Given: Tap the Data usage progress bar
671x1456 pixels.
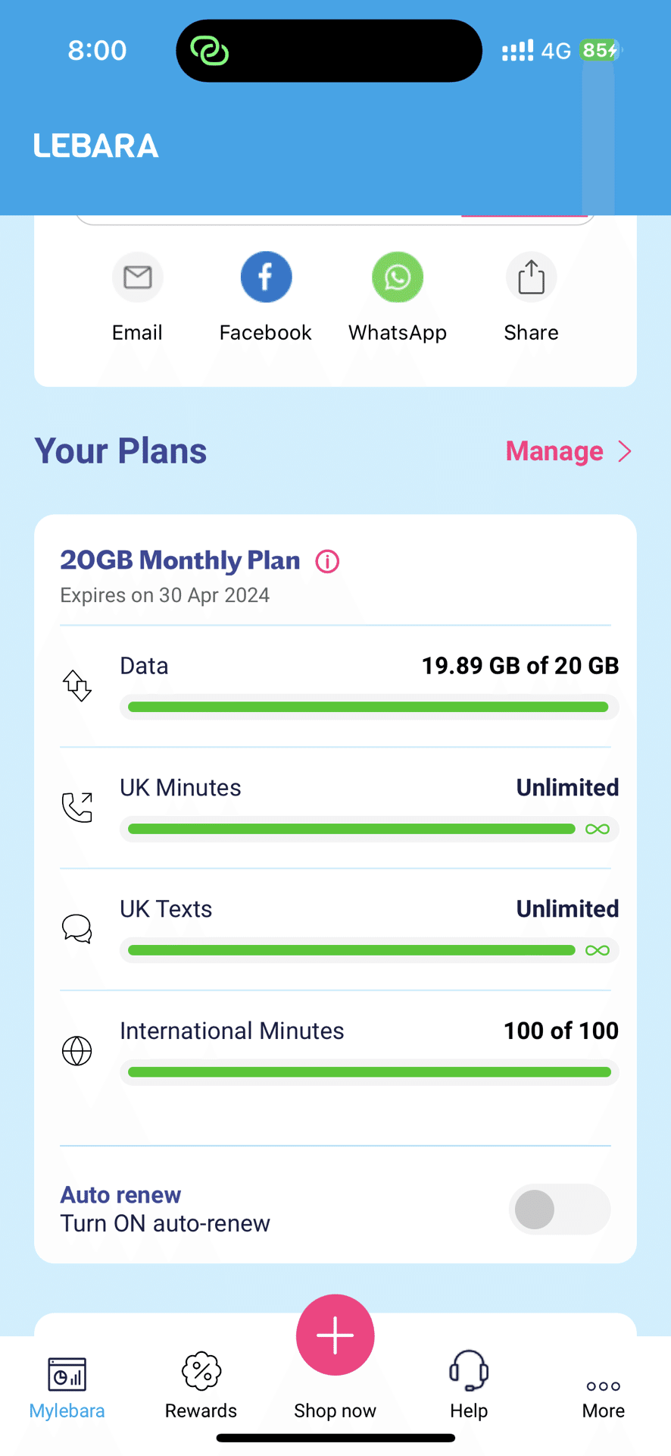Looking at the screenshot, I should pyautogui.click(x=369, y=708).
